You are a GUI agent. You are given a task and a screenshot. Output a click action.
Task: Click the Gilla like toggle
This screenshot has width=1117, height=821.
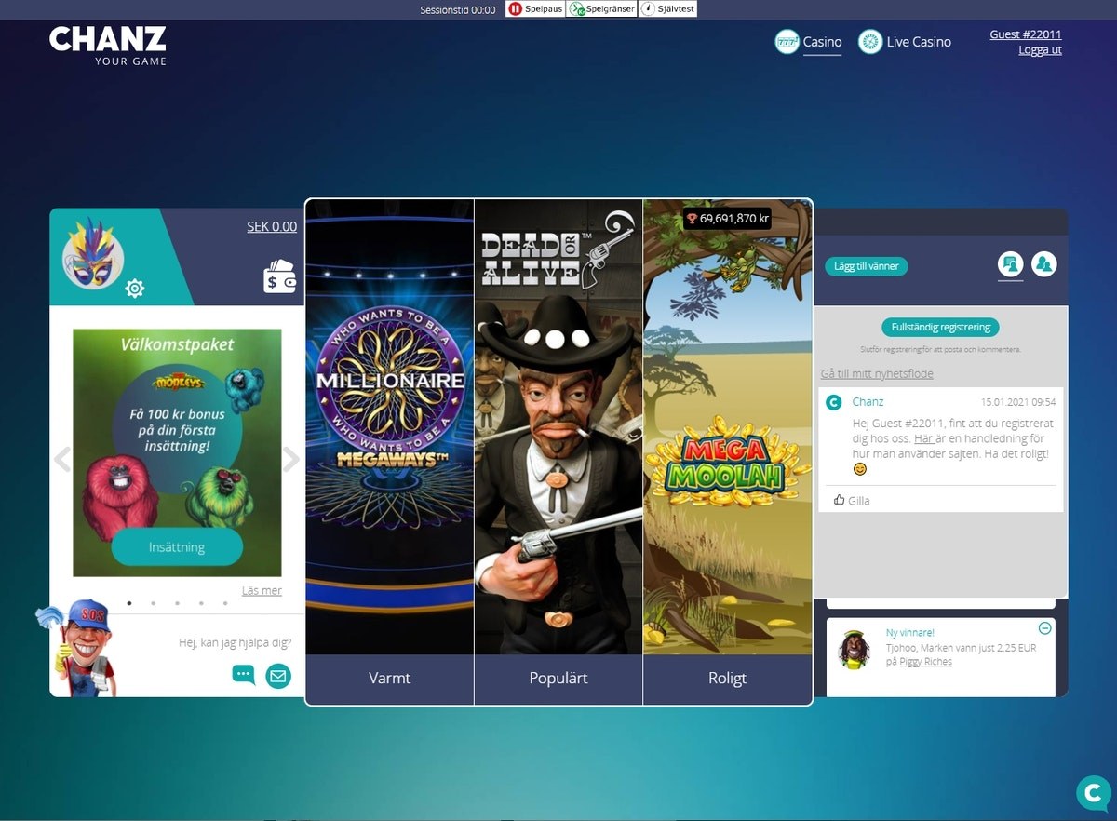click(x=851, y=500)
